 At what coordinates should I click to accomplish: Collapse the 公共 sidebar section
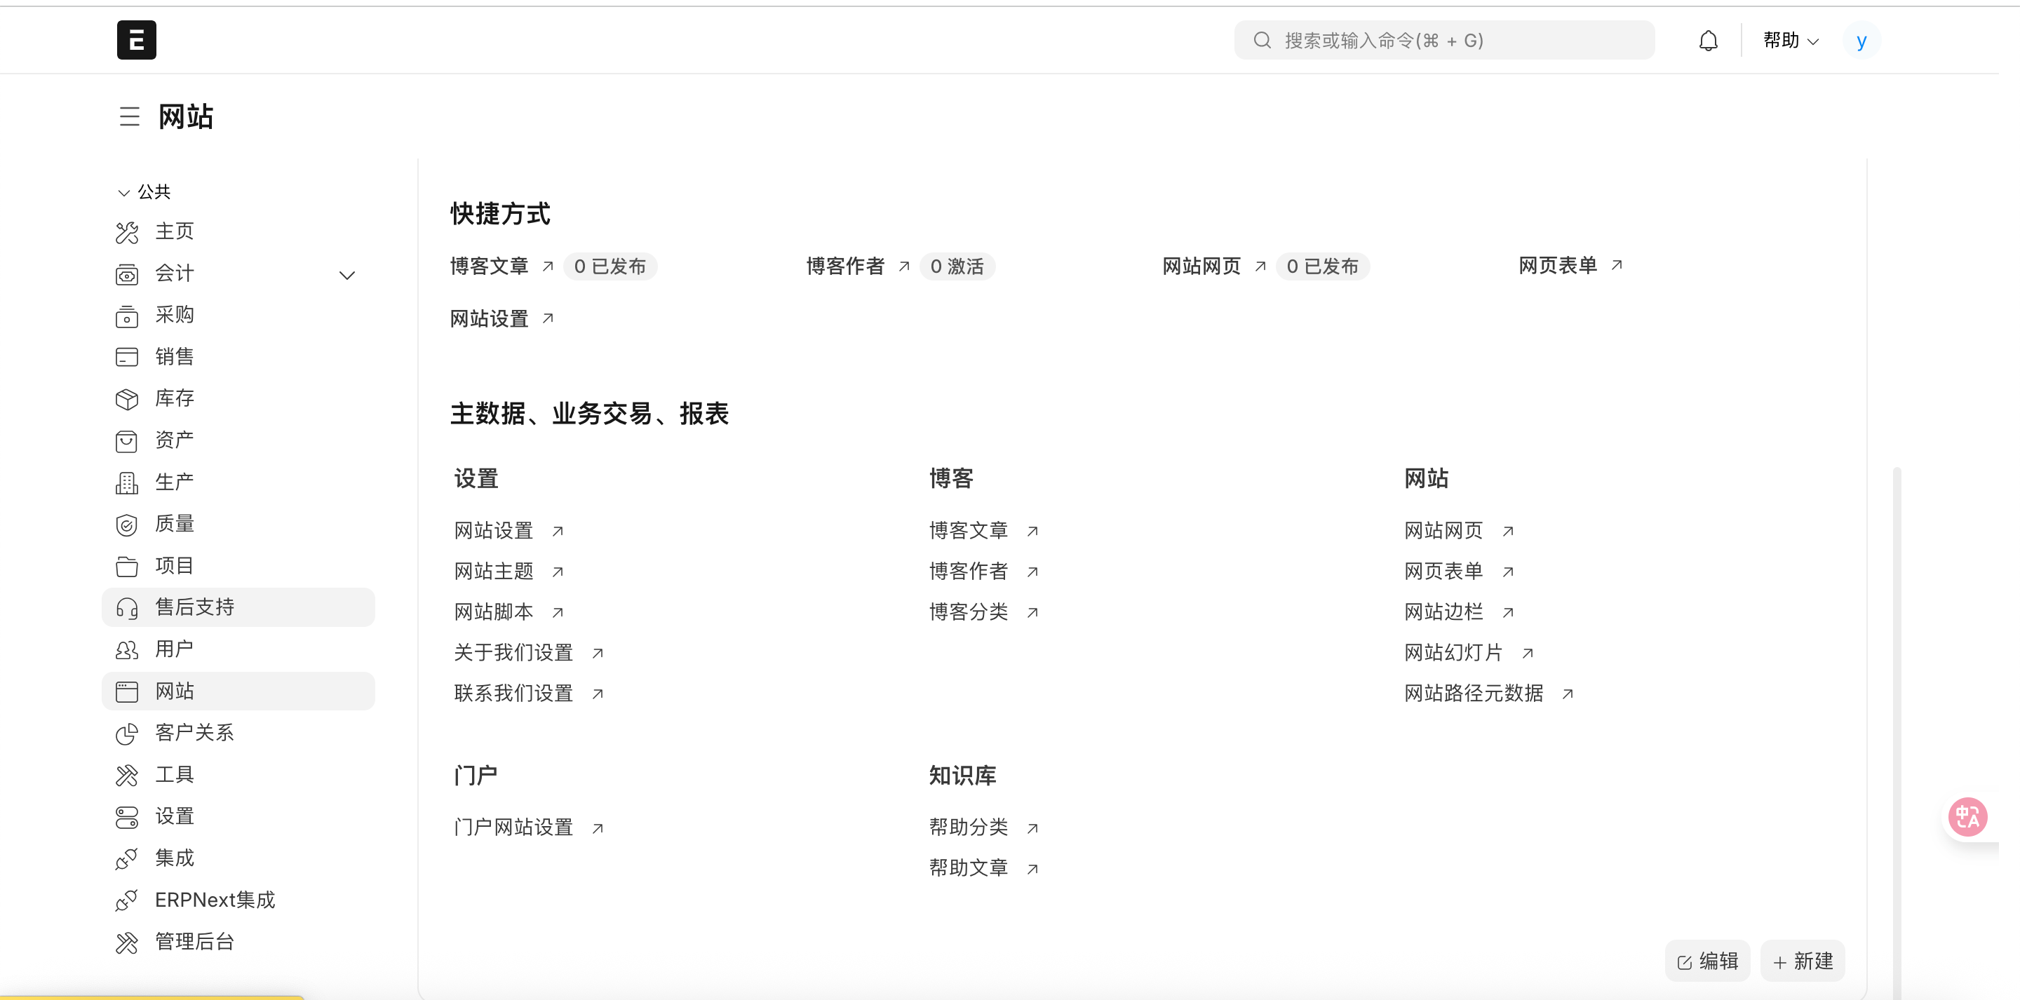coord(124,192)
